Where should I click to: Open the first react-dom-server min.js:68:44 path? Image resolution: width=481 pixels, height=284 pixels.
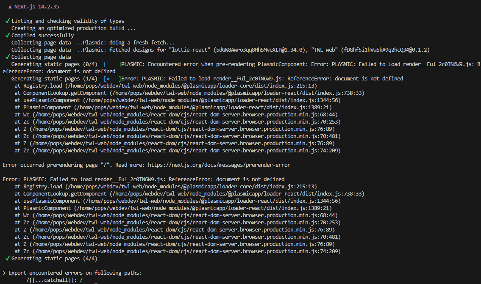click(184, 115)
